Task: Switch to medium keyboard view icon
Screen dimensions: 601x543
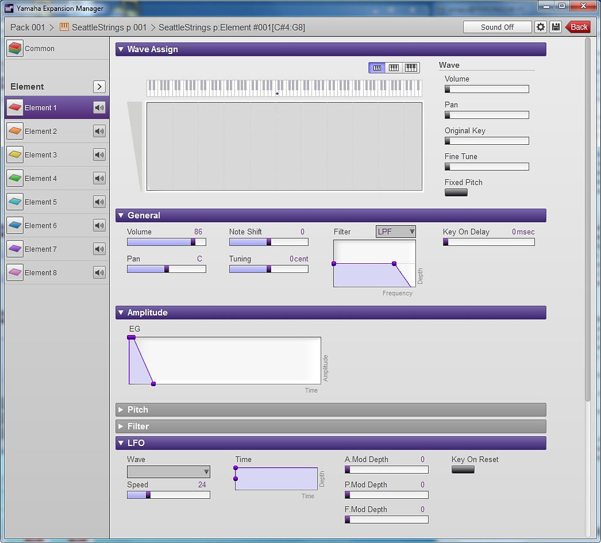Action: click(x=394, y=68)
